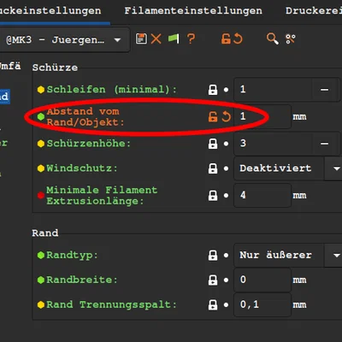342x342 pixels.
Task: Click the orange question mark help icon
Action: [192, 38]
